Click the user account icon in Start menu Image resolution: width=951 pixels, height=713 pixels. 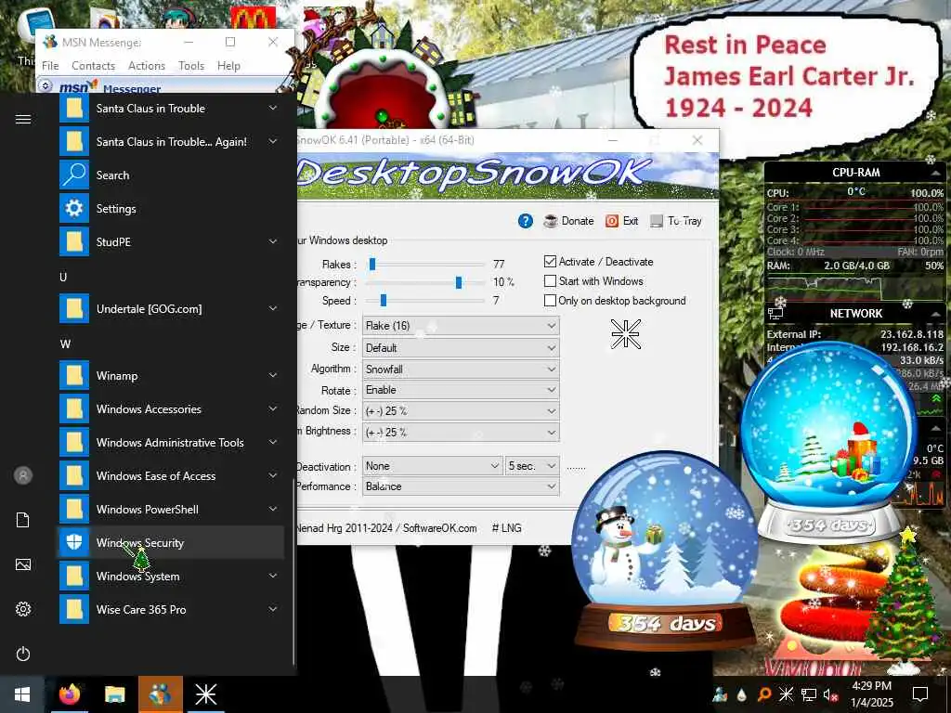23,475
